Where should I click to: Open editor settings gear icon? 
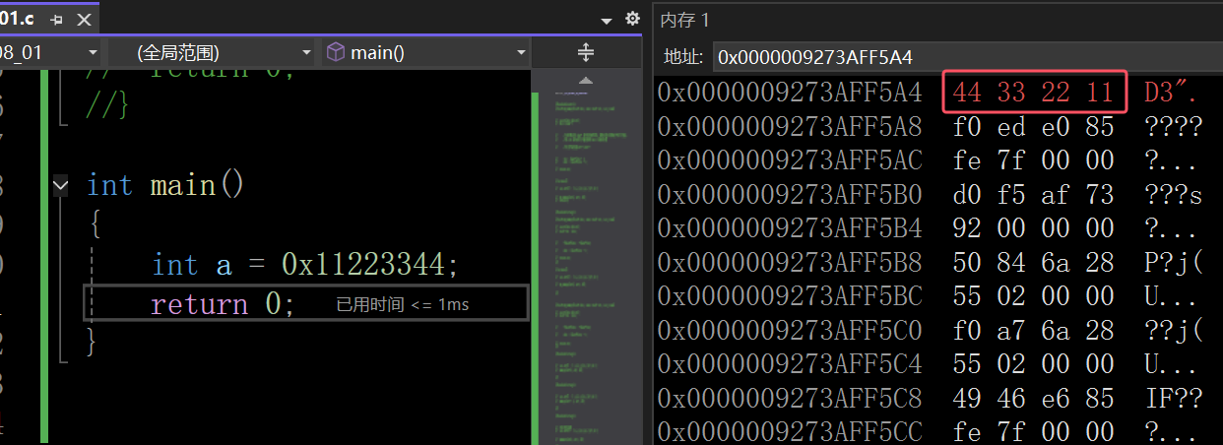[632, 19]
